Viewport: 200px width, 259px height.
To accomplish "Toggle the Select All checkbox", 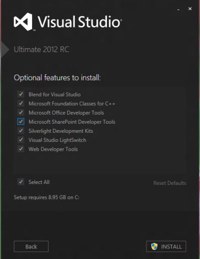I will point(21,182).
